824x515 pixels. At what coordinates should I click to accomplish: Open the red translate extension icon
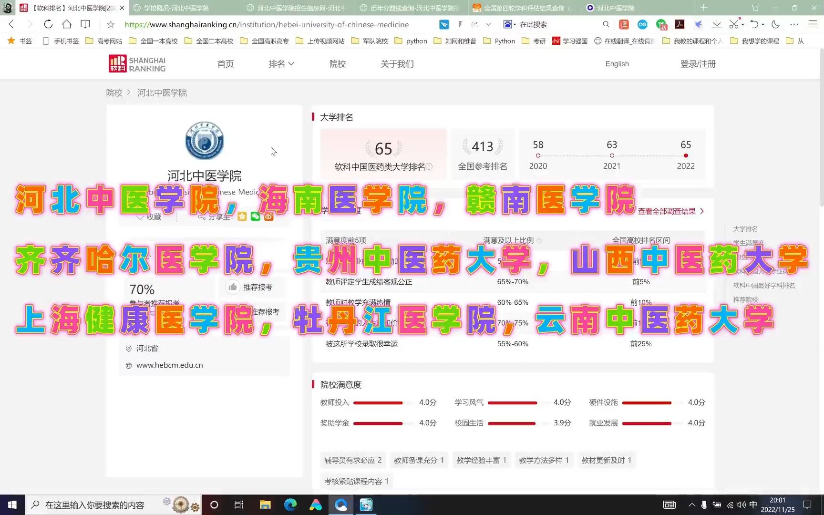coord(624,24)
